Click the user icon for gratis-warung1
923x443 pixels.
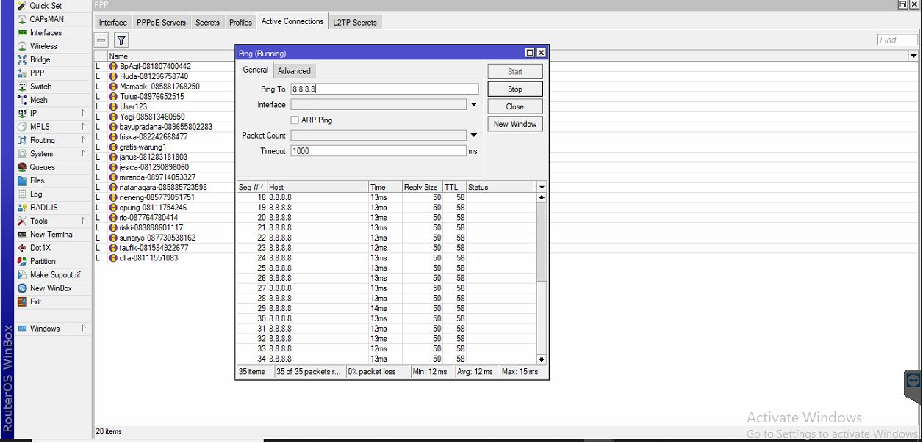(113, 147)
